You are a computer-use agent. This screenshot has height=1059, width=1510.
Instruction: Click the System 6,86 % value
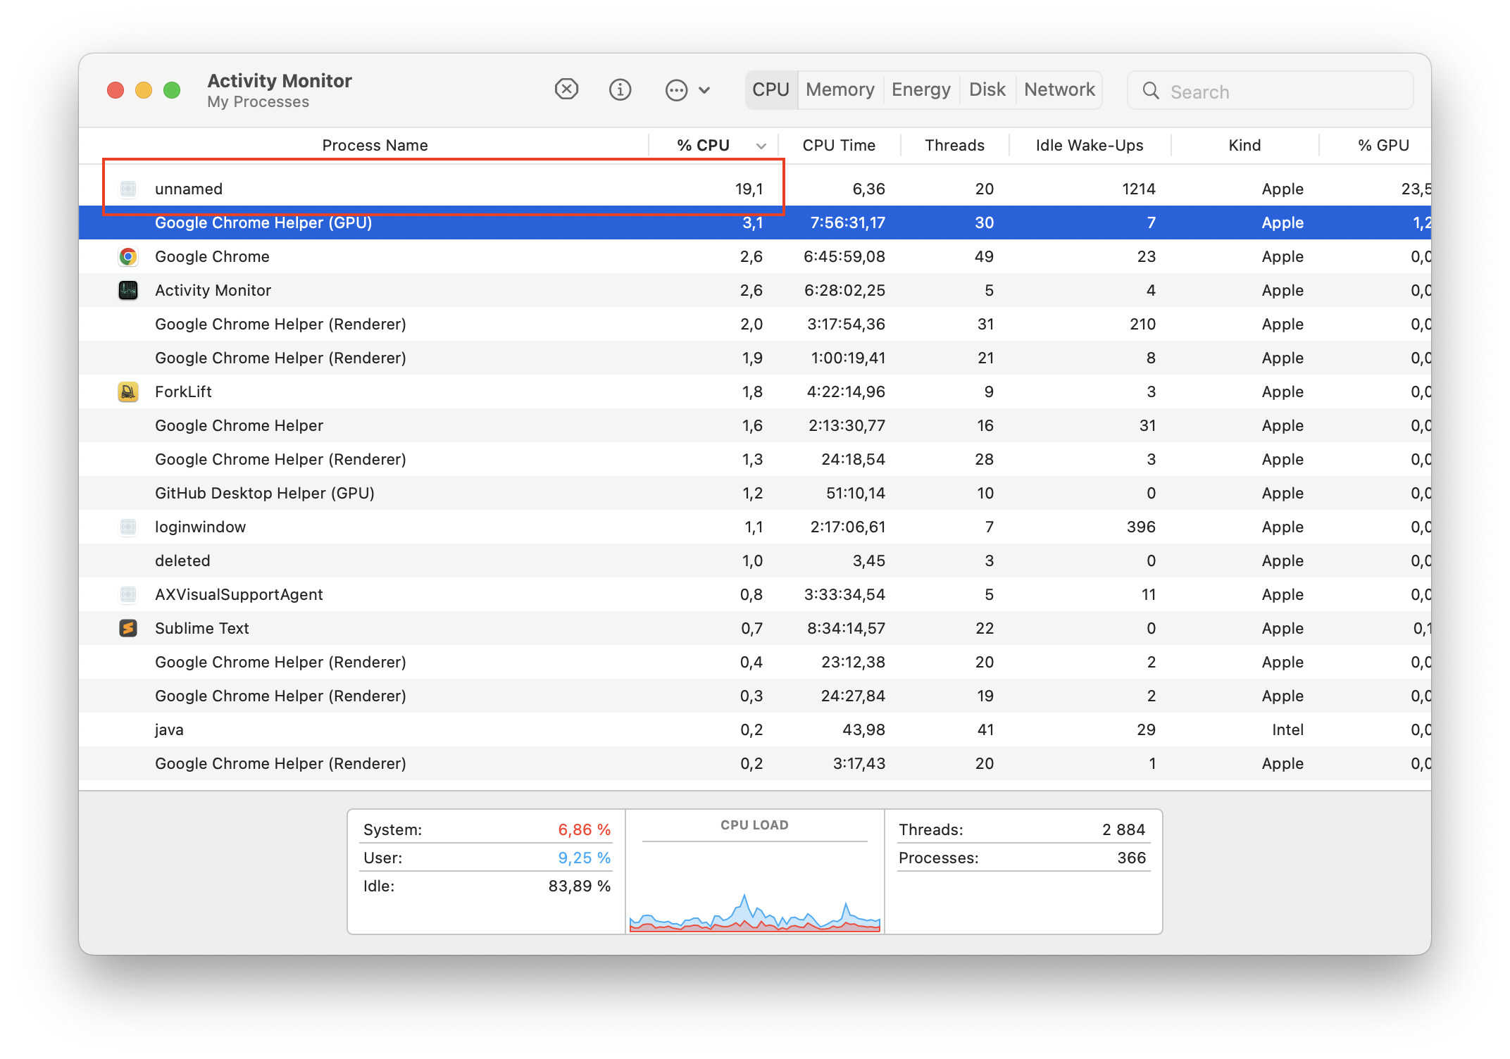[x=584, y=829]
